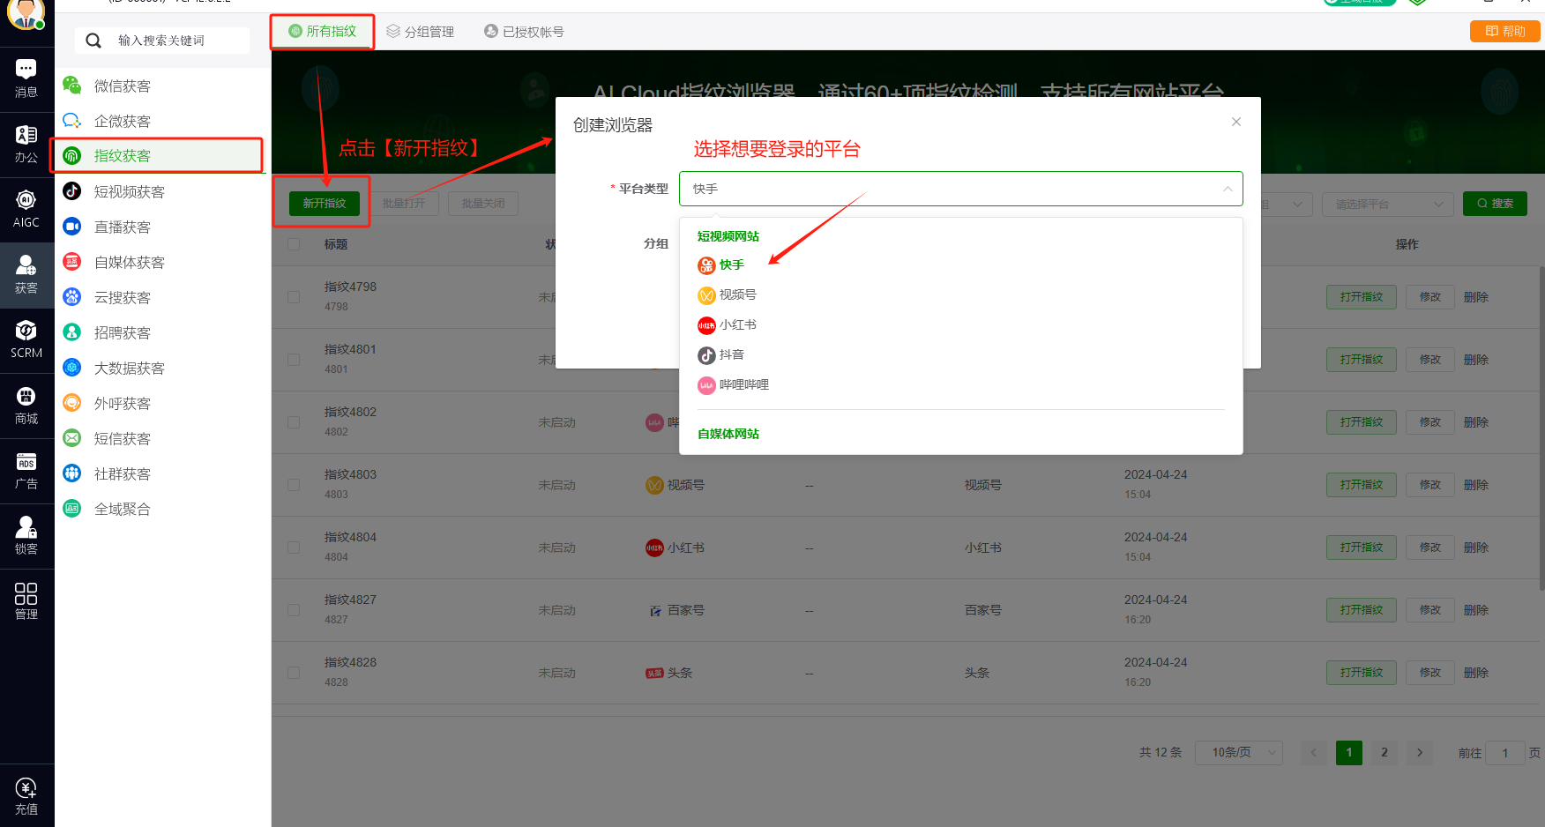Viewport: 1545px width, 827px height.
Task: Click the search magnifier icon
Action: [x=93, y=41]
